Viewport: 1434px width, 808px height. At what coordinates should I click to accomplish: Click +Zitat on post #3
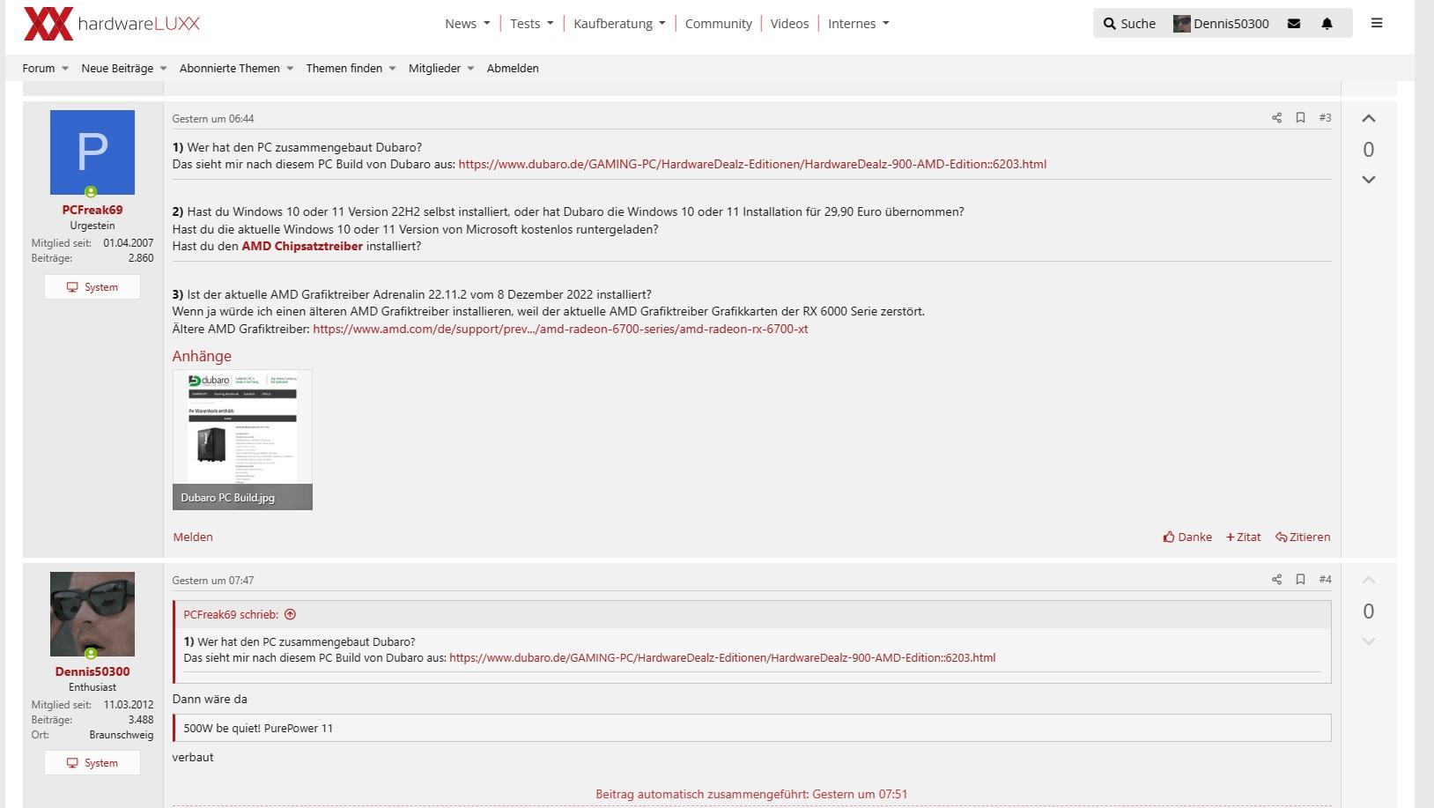(x=1244, y=537)
